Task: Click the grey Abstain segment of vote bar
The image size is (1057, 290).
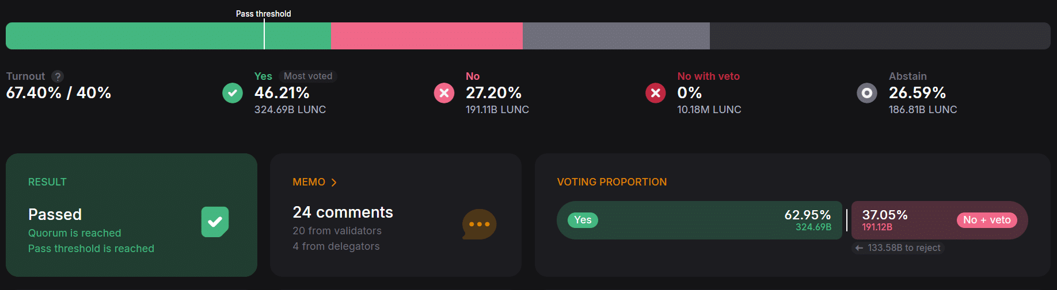Action: click(616, 36)
